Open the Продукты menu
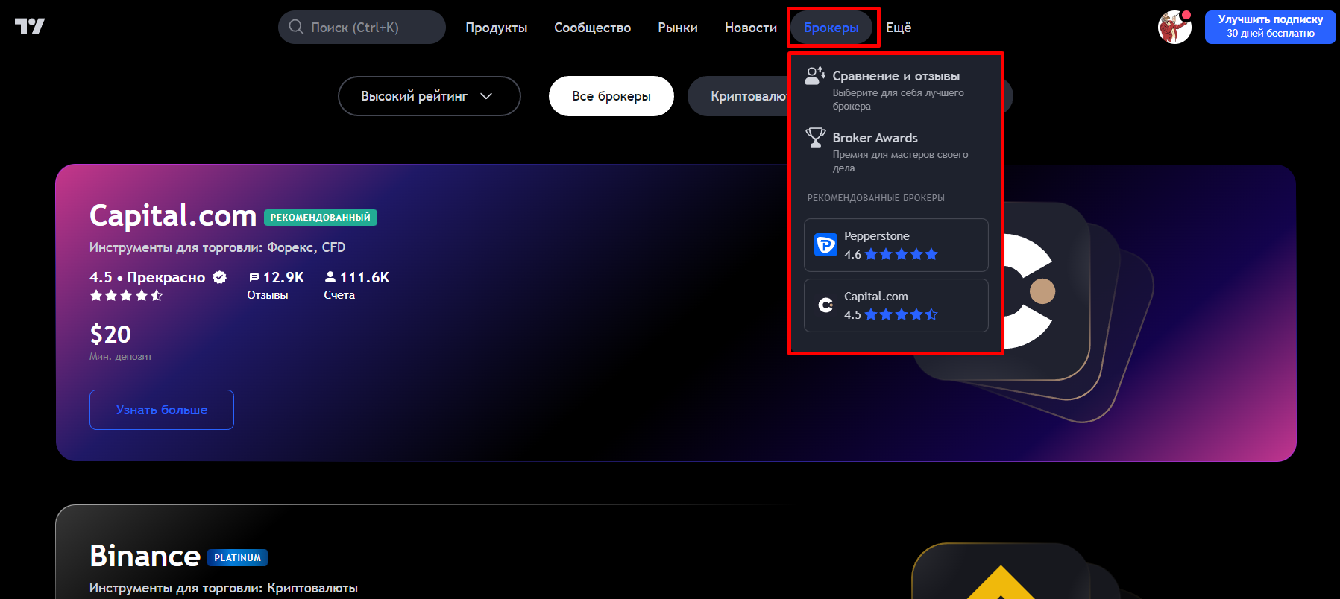 (497, 28)
